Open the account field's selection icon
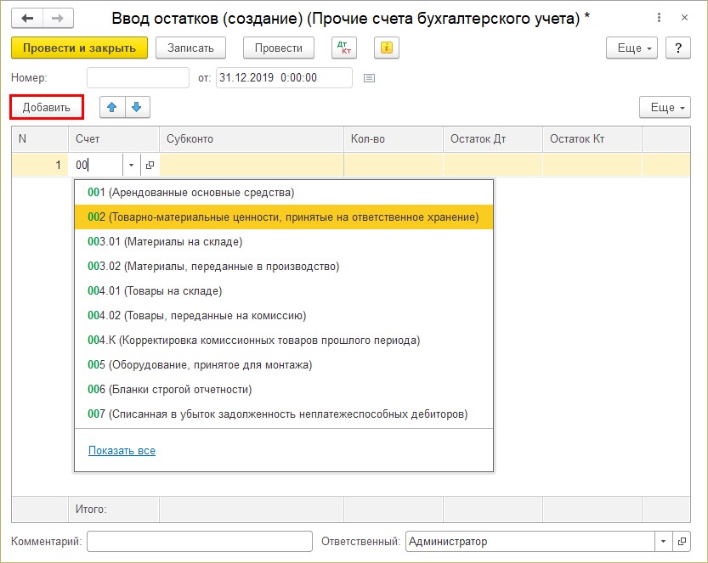708x563 pixels. pos(150,165)
